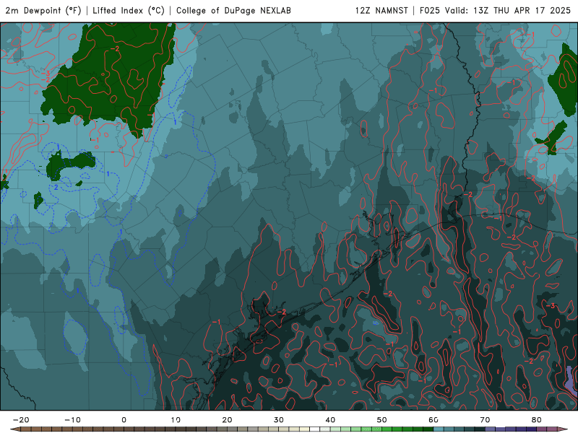Viewport: 578px width, 433px height.
Task: Click the '0' color scale label
Action: pyautogui.click(x=124, y=420)
